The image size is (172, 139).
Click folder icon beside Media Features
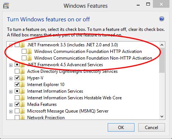22,104
